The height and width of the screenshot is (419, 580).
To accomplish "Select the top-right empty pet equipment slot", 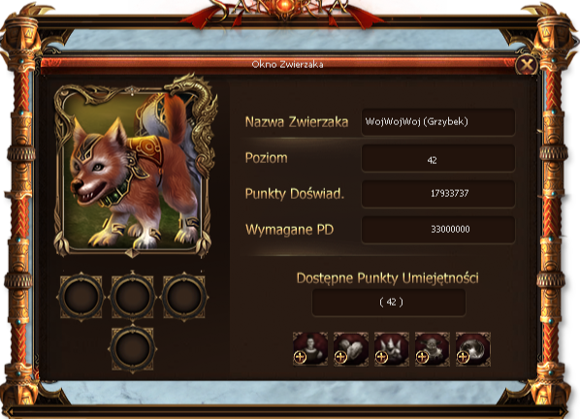I will coord(184,297).
